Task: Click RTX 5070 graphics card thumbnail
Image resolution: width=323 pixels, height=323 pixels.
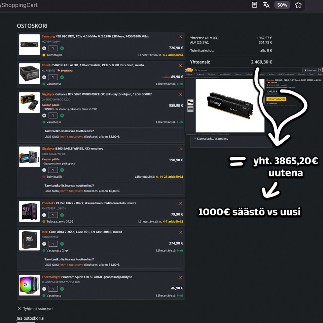Action: 29,102
